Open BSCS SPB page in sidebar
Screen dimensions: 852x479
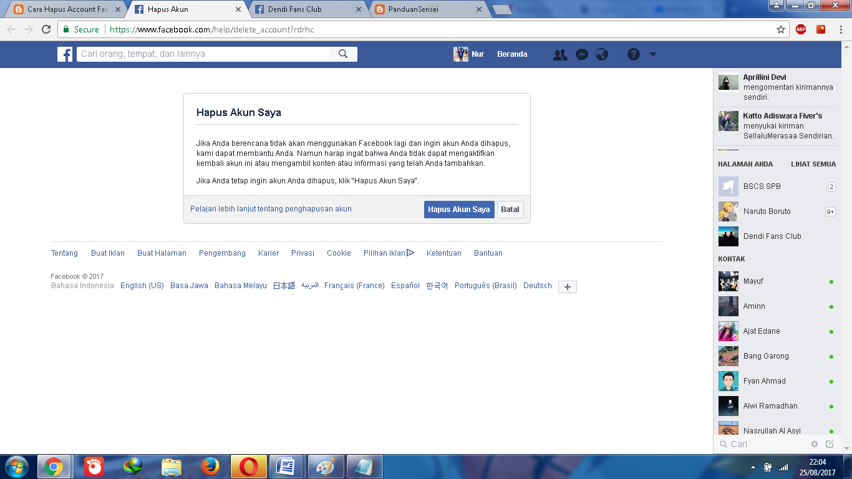click(777, 186)
